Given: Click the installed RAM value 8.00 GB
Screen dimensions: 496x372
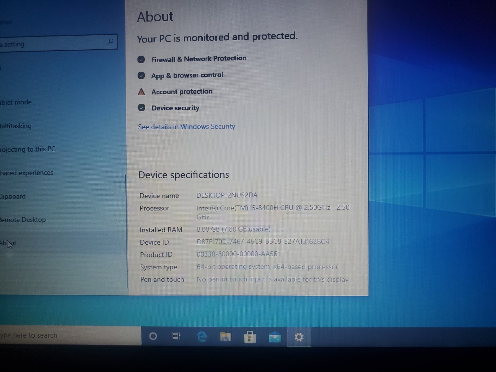Looking at the screenshot, I should pos(233,229).
